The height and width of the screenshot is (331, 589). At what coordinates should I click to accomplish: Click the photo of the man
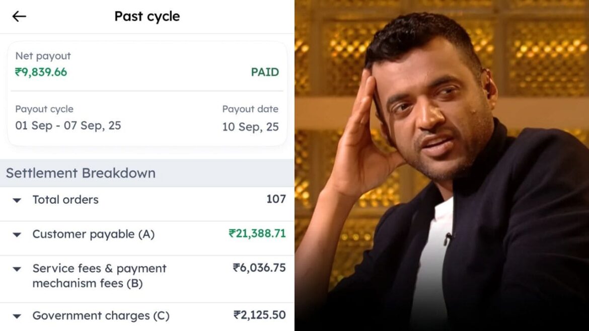[441, 165]
